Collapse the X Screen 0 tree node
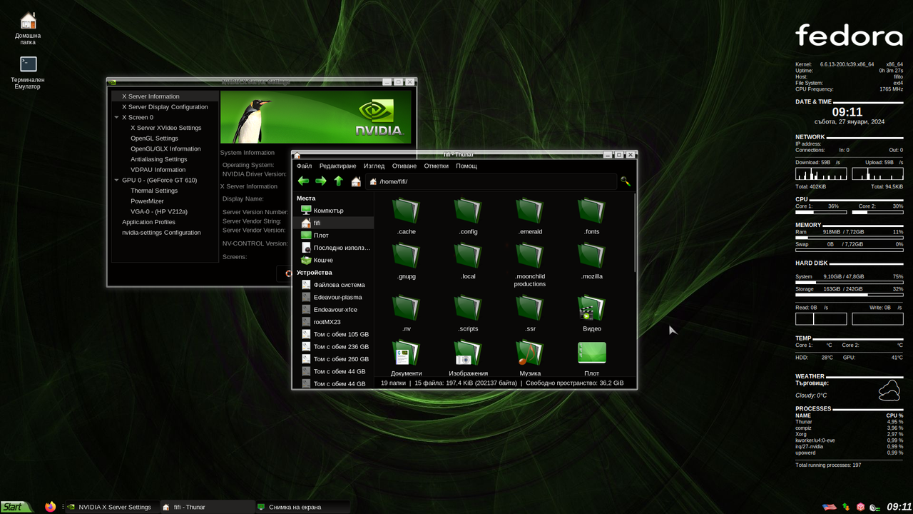The height and width of the screenshot is (514, 913). click(x=116, y=117)
